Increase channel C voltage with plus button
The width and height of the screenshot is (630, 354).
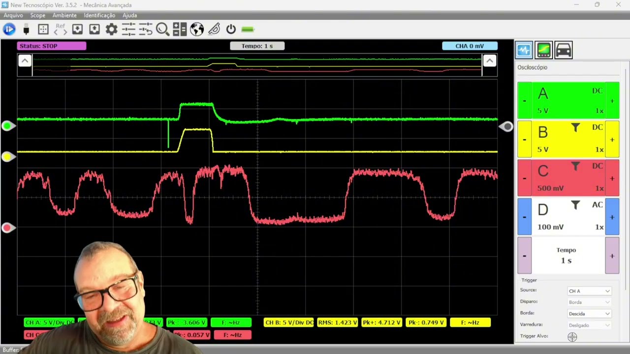click(612, 178)
